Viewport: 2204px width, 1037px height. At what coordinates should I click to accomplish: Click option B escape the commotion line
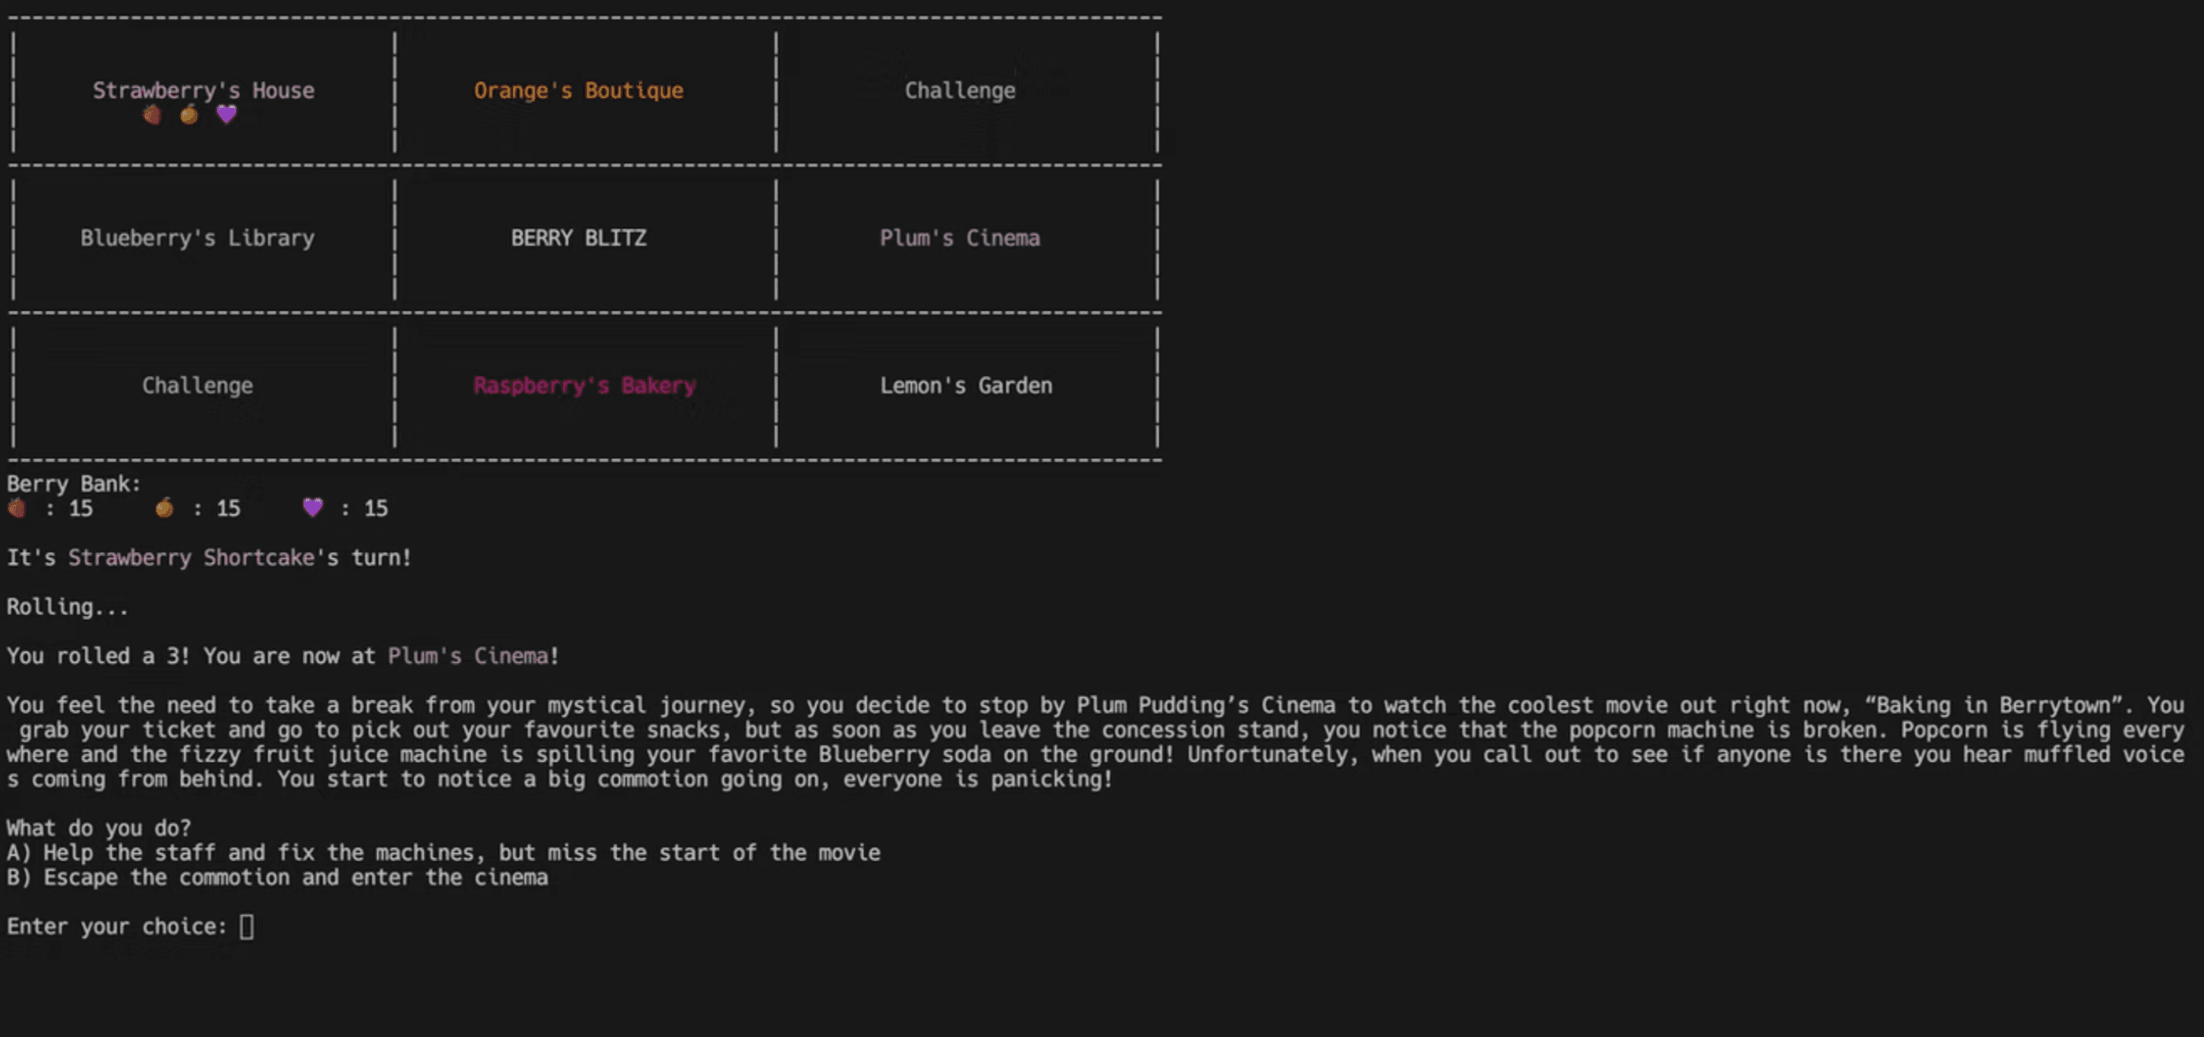[x=277, y=877]
